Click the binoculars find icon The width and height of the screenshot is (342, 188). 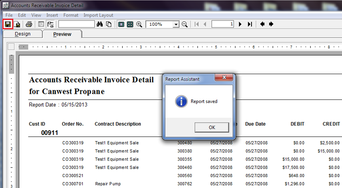click(x=100, y=24)
